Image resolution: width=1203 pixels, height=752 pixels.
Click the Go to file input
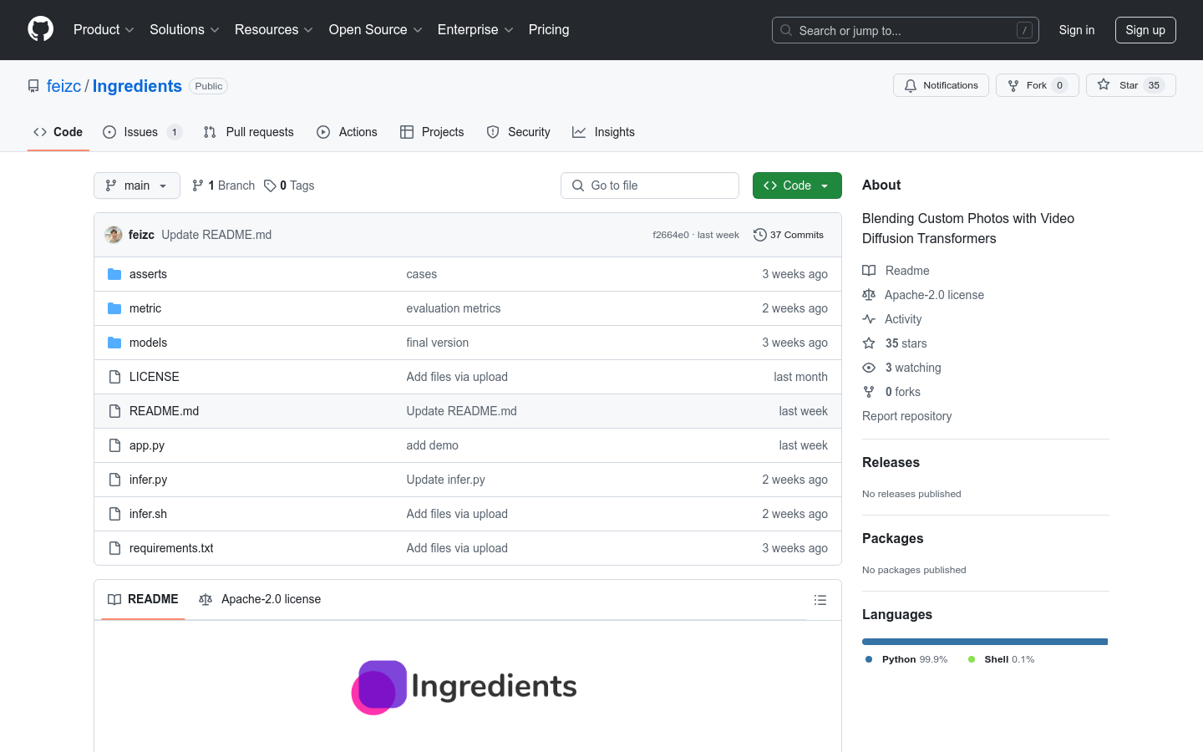[x=650, y=185]
